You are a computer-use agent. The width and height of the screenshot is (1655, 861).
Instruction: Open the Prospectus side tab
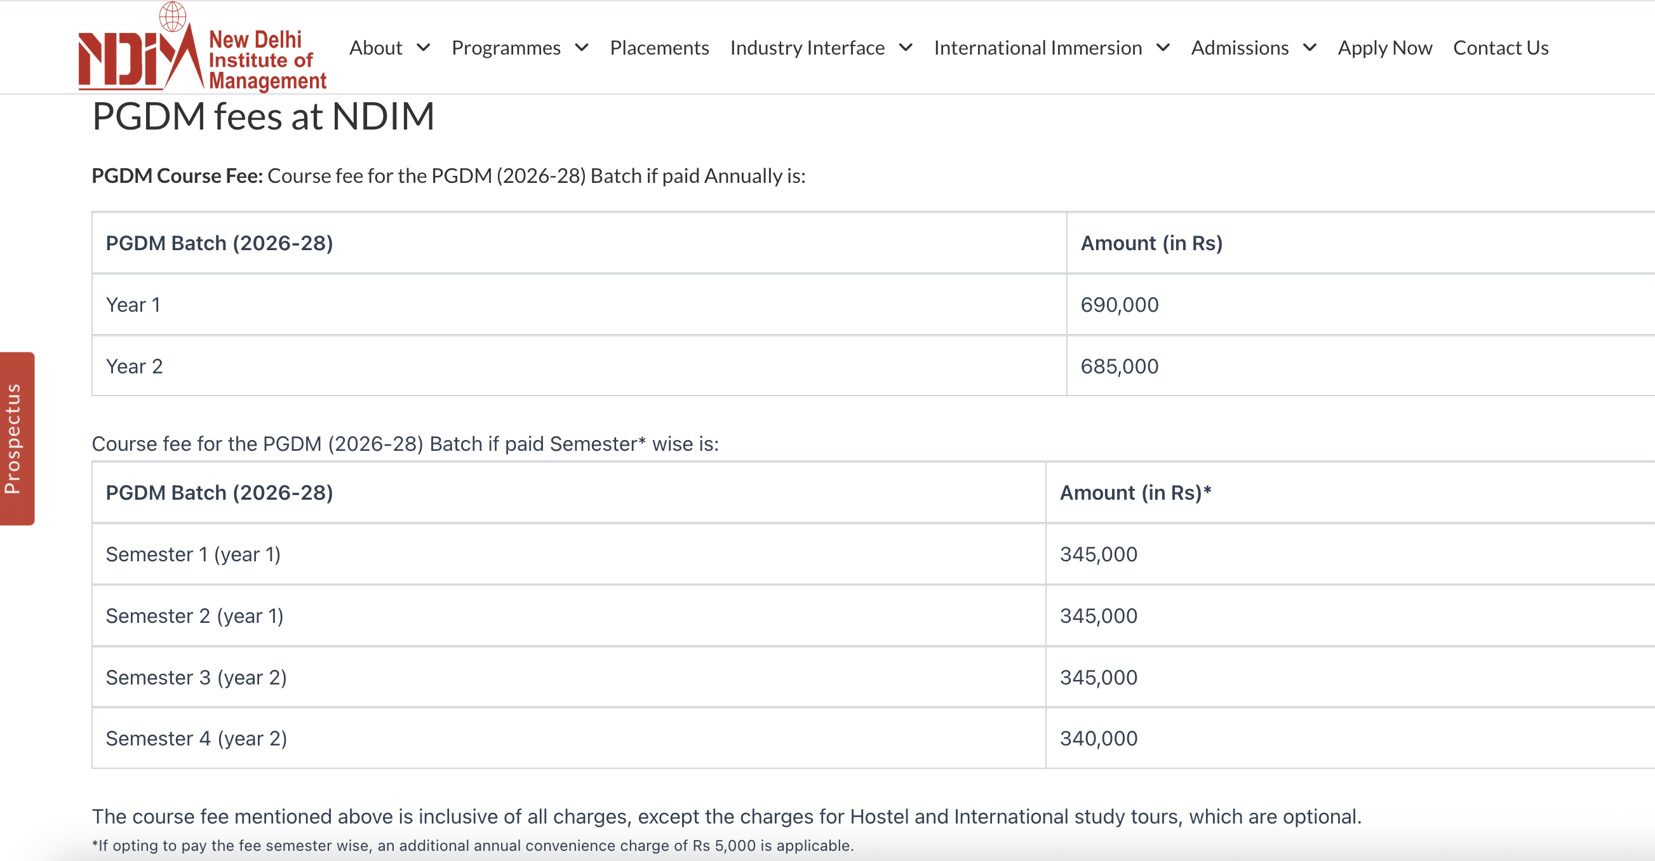(x=16, y=440)
